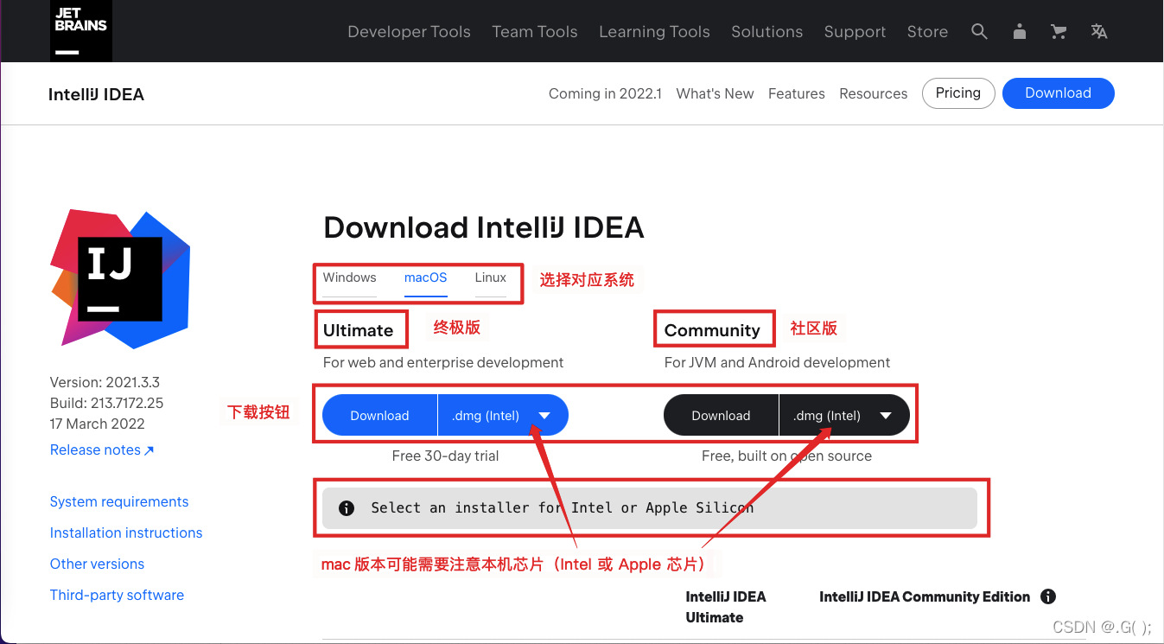Open Team Tools menu

pos(535,32)
